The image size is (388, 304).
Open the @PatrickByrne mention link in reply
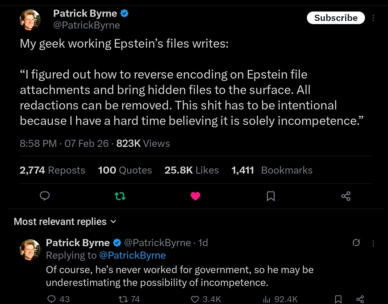point(132,255)
